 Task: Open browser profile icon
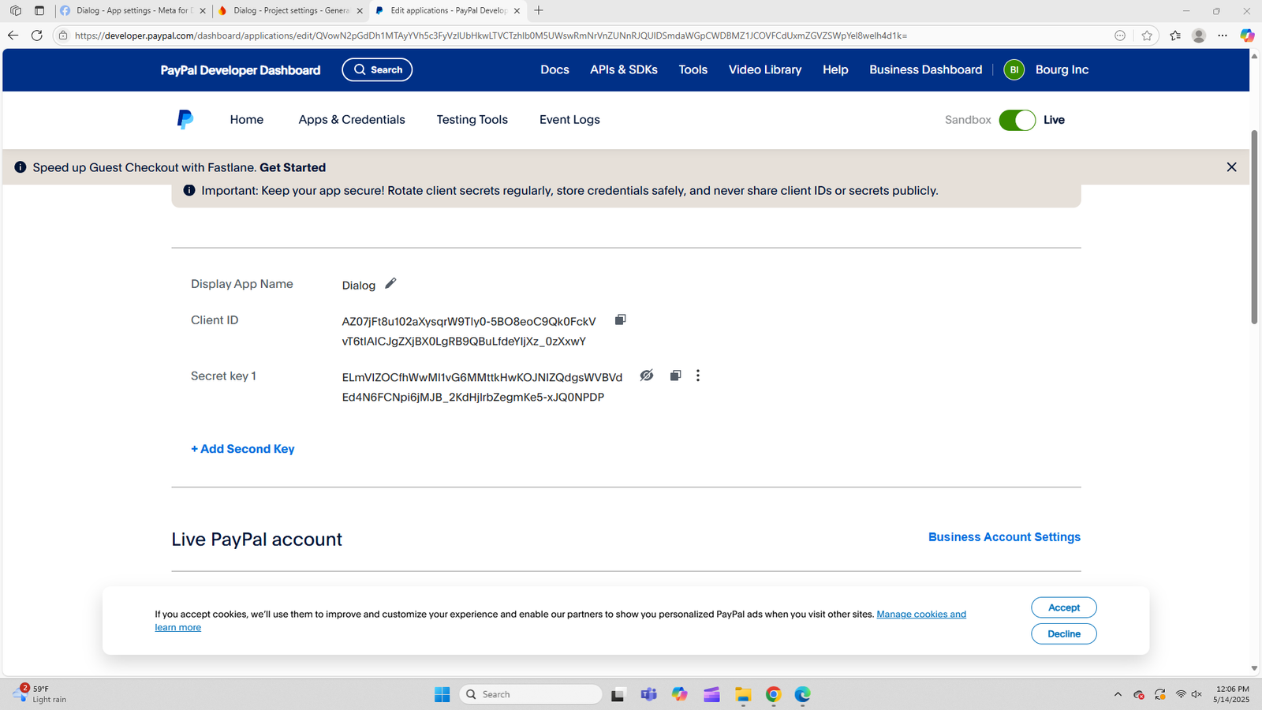[1199, 35]
